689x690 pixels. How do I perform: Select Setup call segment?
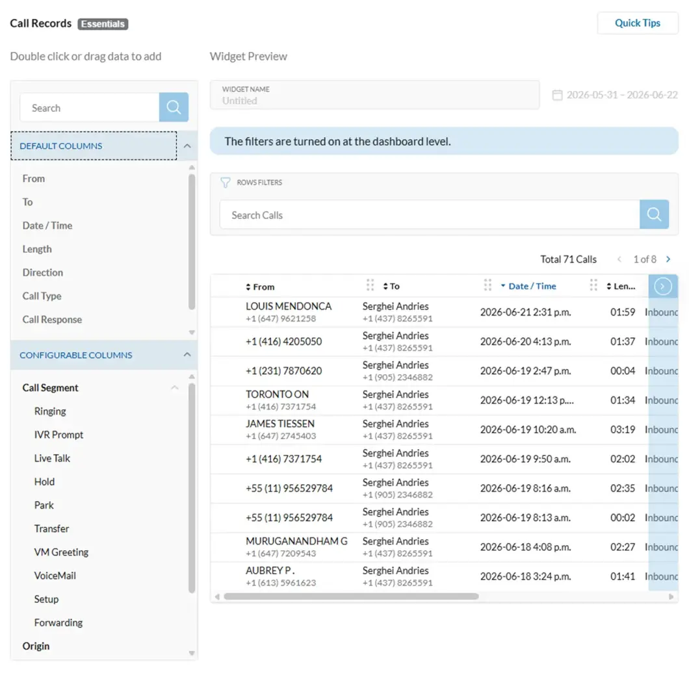[46, 599]
